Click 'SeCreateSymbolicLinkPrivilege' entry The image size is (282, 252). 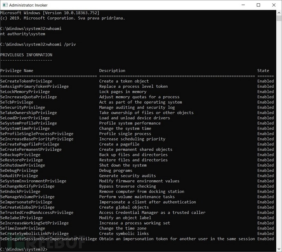click(x=34, y=234)
